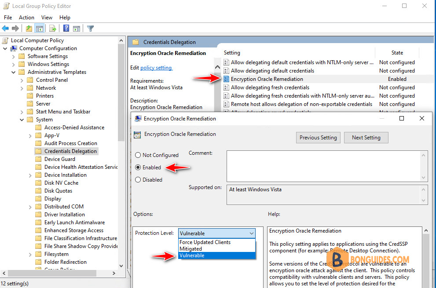The width and height of the screenshot is (436, 288).
Task: Click policy icon beside Allow delegating default credentials
Action: pos(227,71)
